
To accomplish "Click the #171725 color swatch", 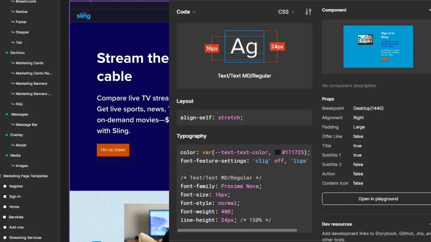I will tap(278, 153).
